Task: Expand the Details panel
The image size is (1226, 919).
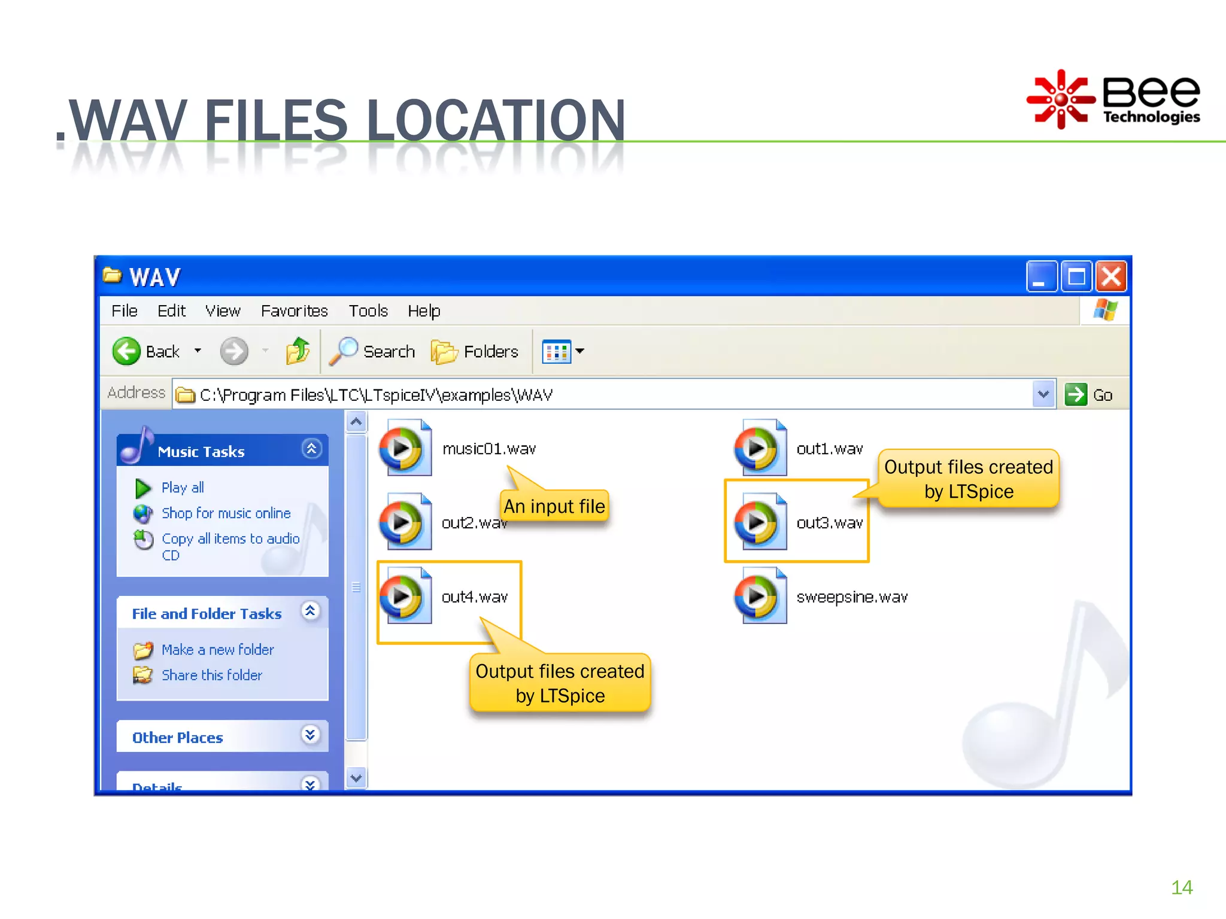Action: pyautogui.click(x=310, y=783)
